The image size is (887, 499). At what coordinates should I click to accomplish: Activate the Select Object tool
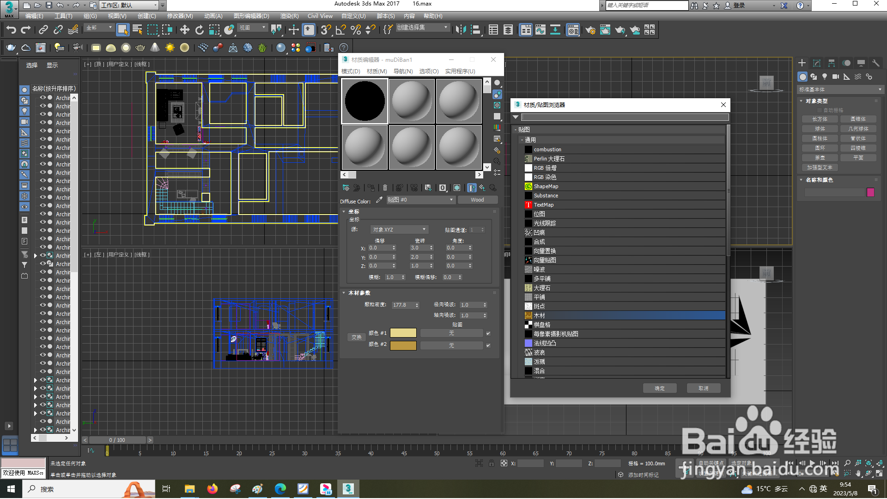click(x=122, y=30)
